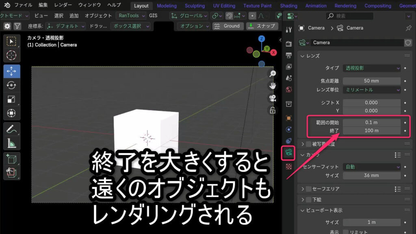This screenshot has height=234, width=416.
Task: Toggle camera view icon in viewport
Action: point(273,98)
